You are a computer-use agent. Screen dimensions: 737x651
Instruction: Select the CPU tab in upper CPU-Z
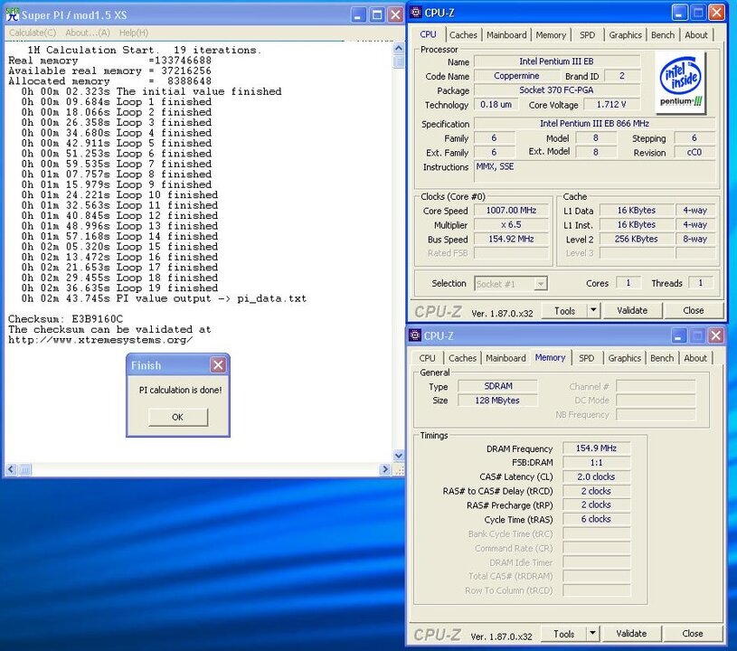click(x=428, y=34)
